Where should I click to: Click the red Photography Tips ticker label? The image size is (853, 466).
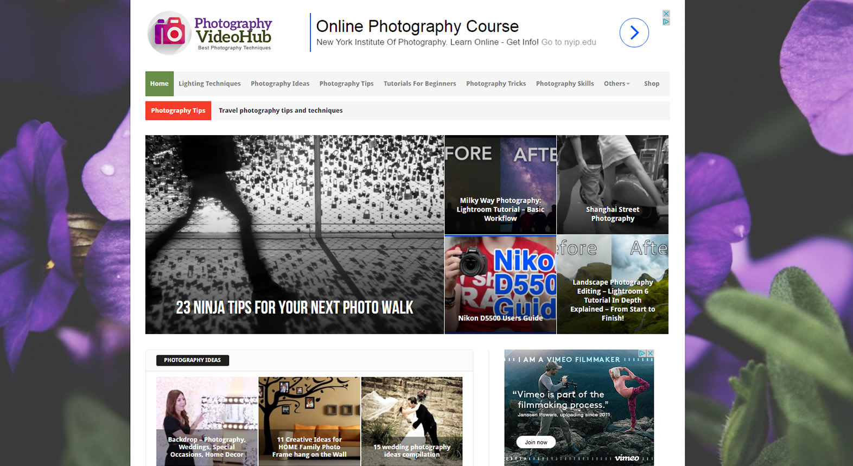pos(178,111)
